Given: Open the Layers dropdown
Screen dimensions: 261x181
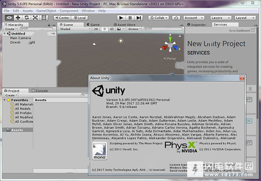Looking at the screenshot, I should pyautogui.click(x=221, y=18).
